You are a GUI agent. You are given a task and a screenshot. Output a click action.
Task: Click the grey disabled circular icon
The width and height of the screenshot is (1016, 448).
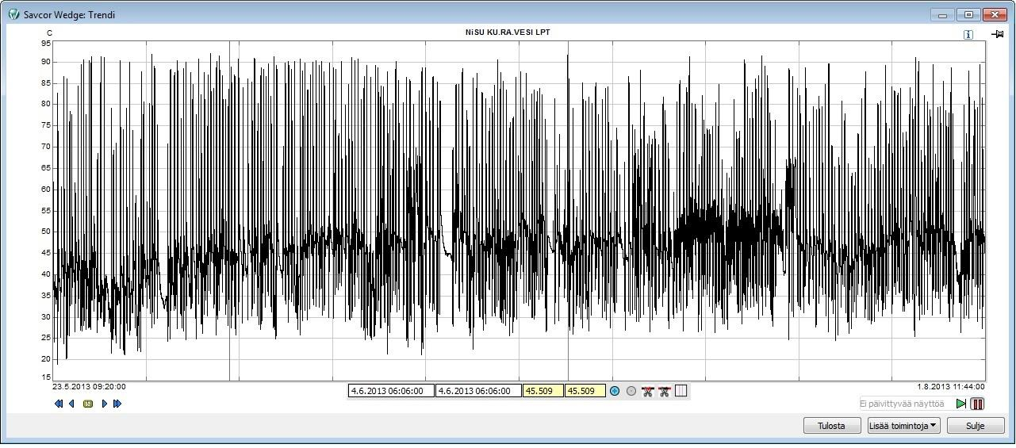point(631,391)
